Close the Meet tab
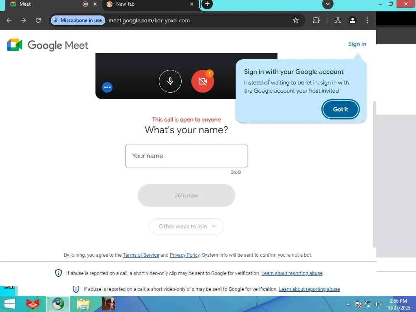This screenshot has height=312, width=416. pyautogui.click(x=95, y=4)
